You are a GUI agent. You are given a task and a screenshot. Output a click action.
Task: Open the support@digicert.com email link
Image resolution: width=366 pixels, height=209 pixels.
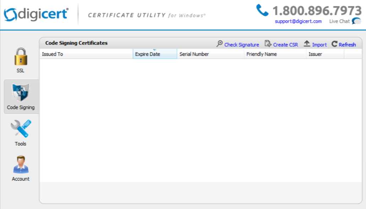[298, 21]
